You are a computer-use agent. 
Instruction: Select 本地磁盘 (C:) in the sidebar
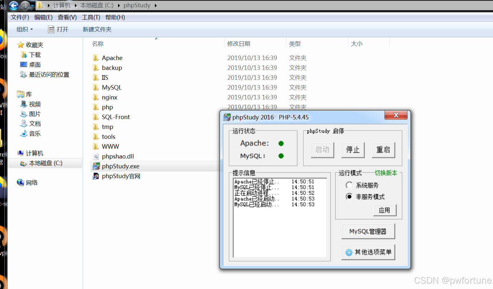click(x=45, y=163)
